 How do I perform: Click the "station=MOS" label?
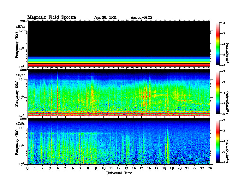pos(141,18)
